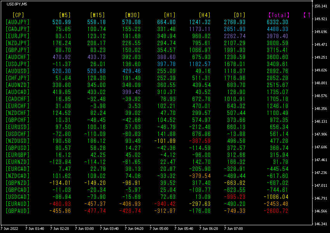This screenshot has width=330, height=233.
Task: Select the [USDCHF] row label
Action: click(x=17, y=134)
